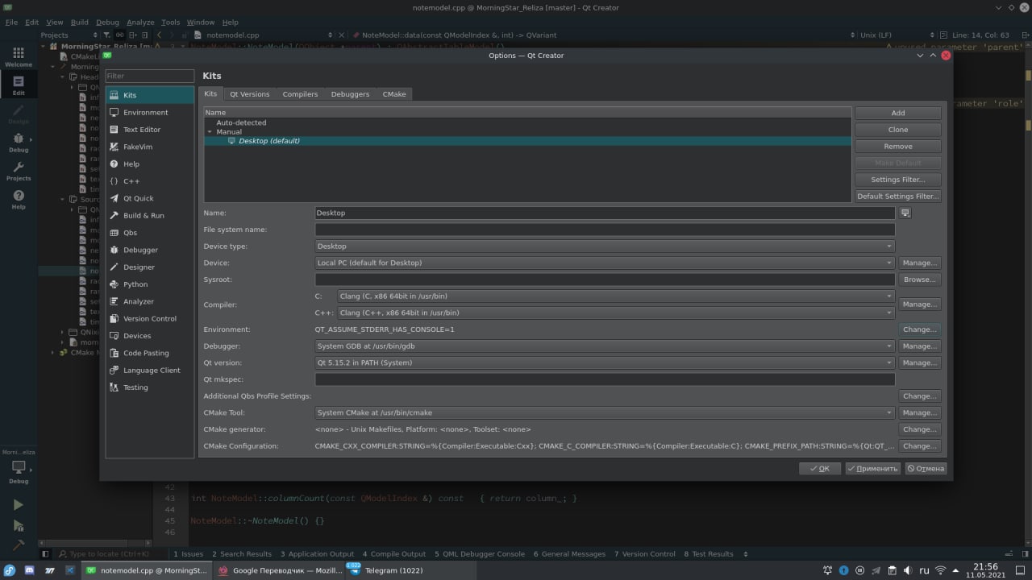Screen dimensions: 1032x580
Task: Open the Kits category in Options sidebar
Action: 150,95
